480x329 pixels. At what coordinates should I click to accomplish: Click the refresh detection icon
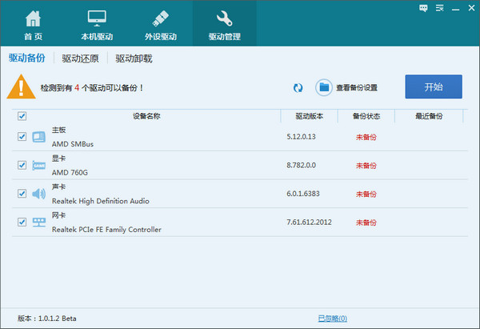(x=298, y=87)
